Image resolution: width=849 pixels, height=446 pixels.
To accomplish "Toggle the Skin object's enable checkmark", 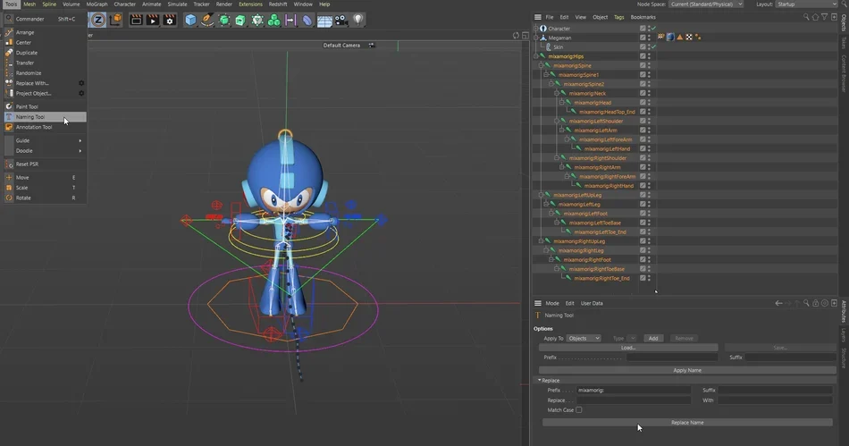I will 653,47.
